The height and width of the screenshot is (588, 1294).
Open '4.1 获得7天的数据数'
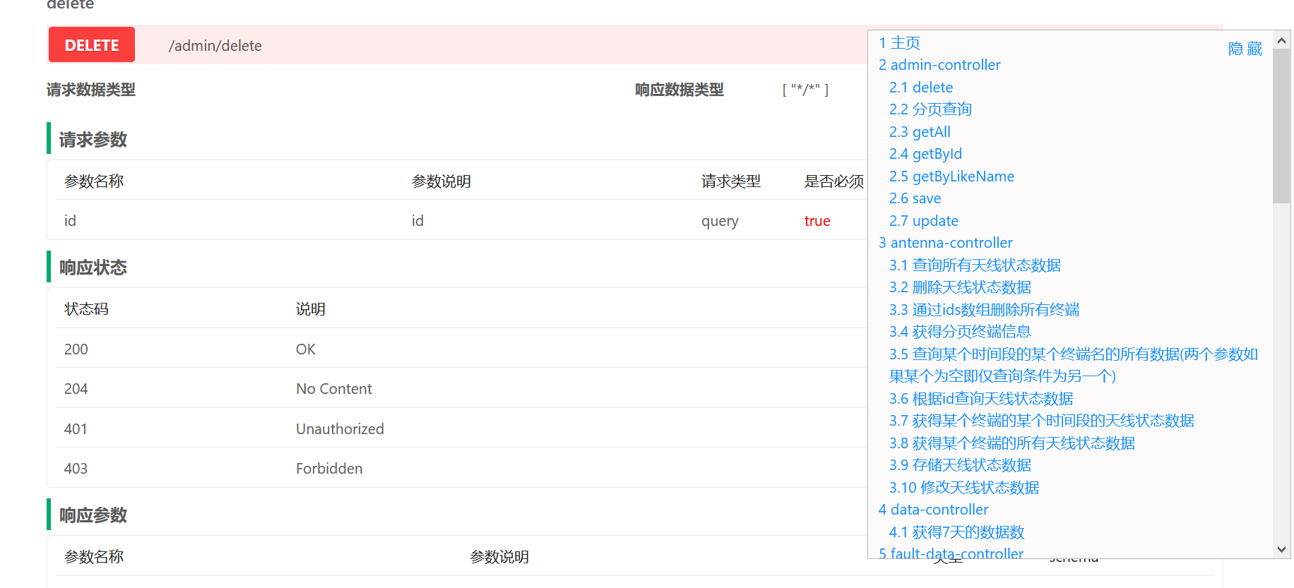(x=956, y=532)
